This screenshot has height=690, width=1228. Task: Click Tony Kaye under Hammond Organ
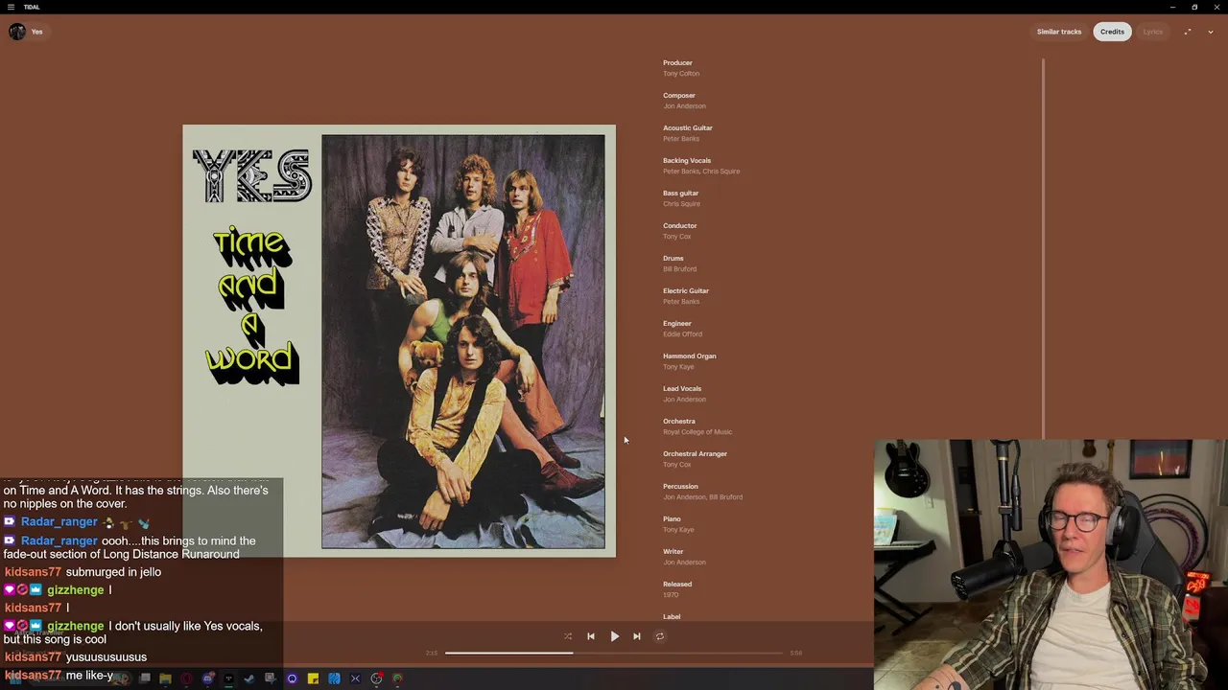[x=678, y=367]
